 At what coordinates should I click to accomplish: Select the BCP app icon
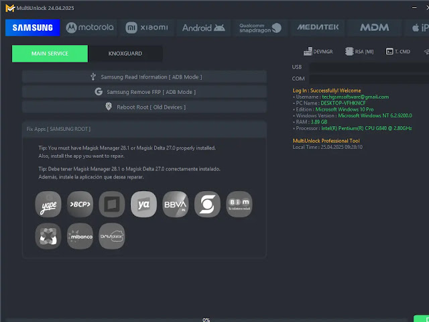pyautogui.click(x=80, y=204)
